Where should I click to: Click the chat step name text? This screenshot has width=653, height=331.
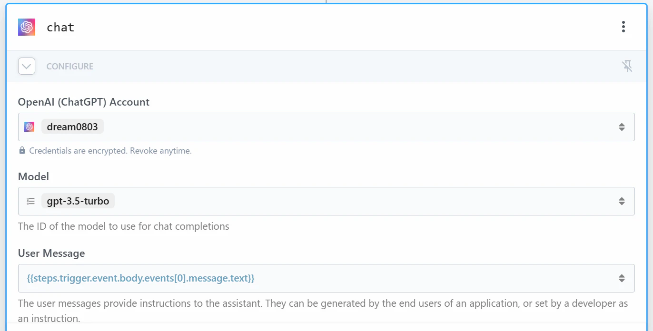click(60, 28)
